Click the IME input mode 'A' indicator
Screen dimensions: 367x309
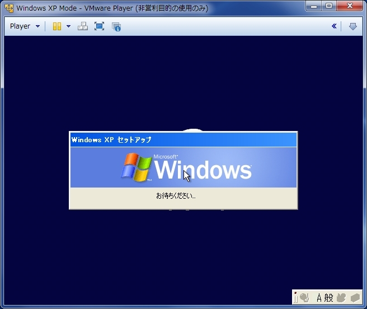[319, 298]
